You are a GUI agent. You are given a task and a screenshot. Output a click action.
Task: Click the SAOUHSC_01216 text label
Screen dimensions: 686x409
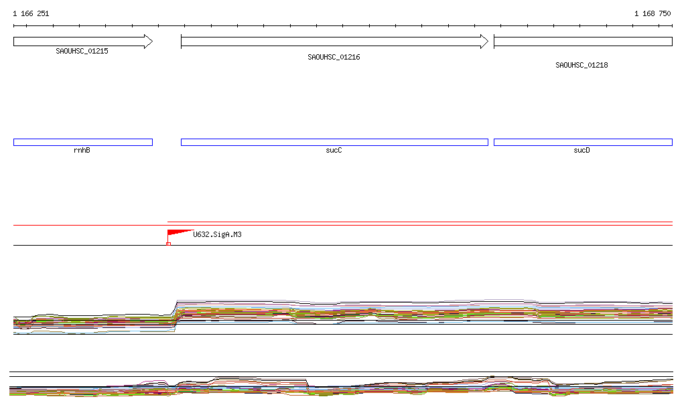point(334,58)
